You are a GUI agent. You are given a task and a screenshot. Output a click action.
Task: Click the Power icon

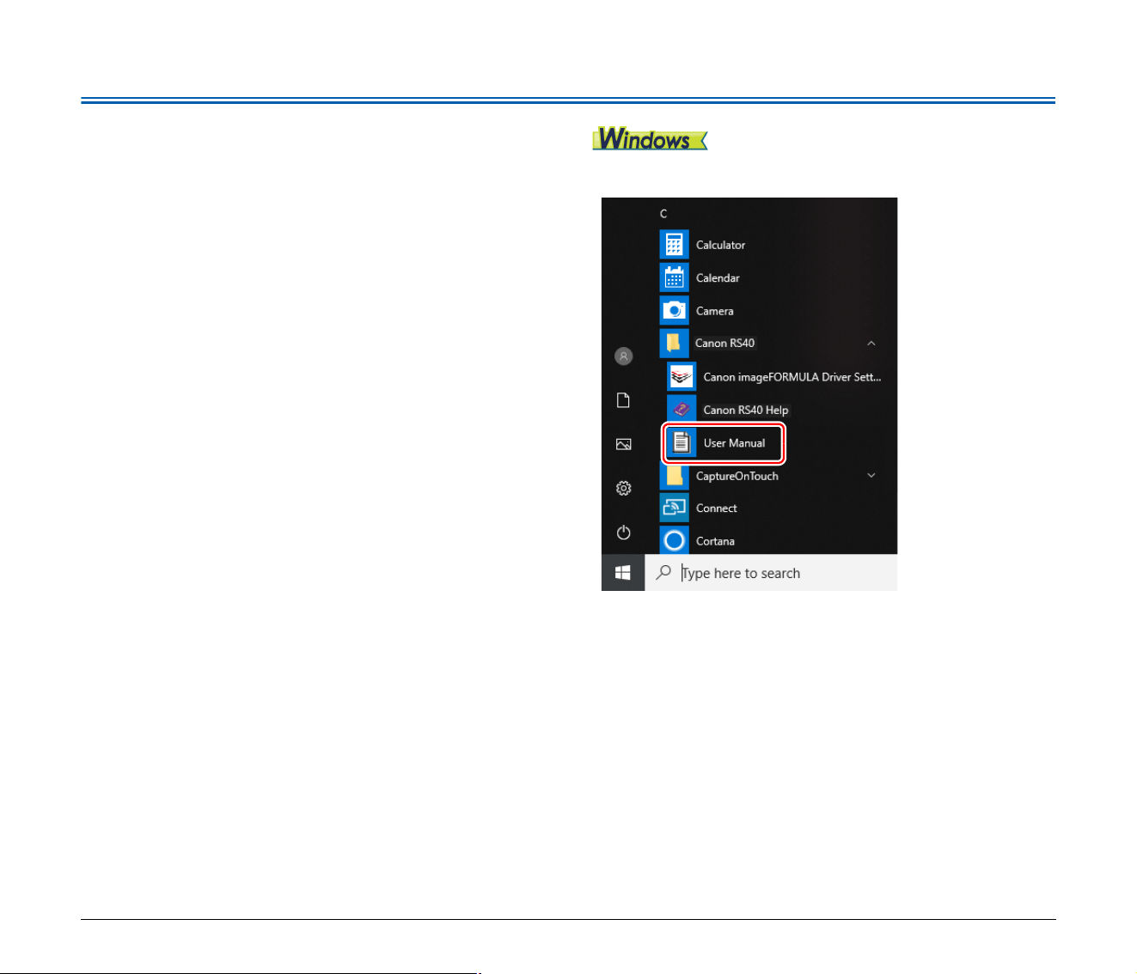[x=624, y=533]
